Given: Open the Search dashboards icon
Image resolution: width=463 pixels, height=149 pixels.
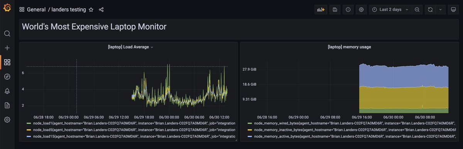Looking at the screenshot, I should (7, 33).
